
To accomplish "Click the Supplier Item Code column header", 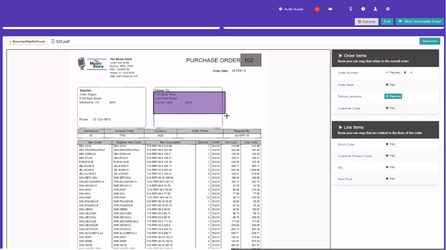I will [129, 142].
